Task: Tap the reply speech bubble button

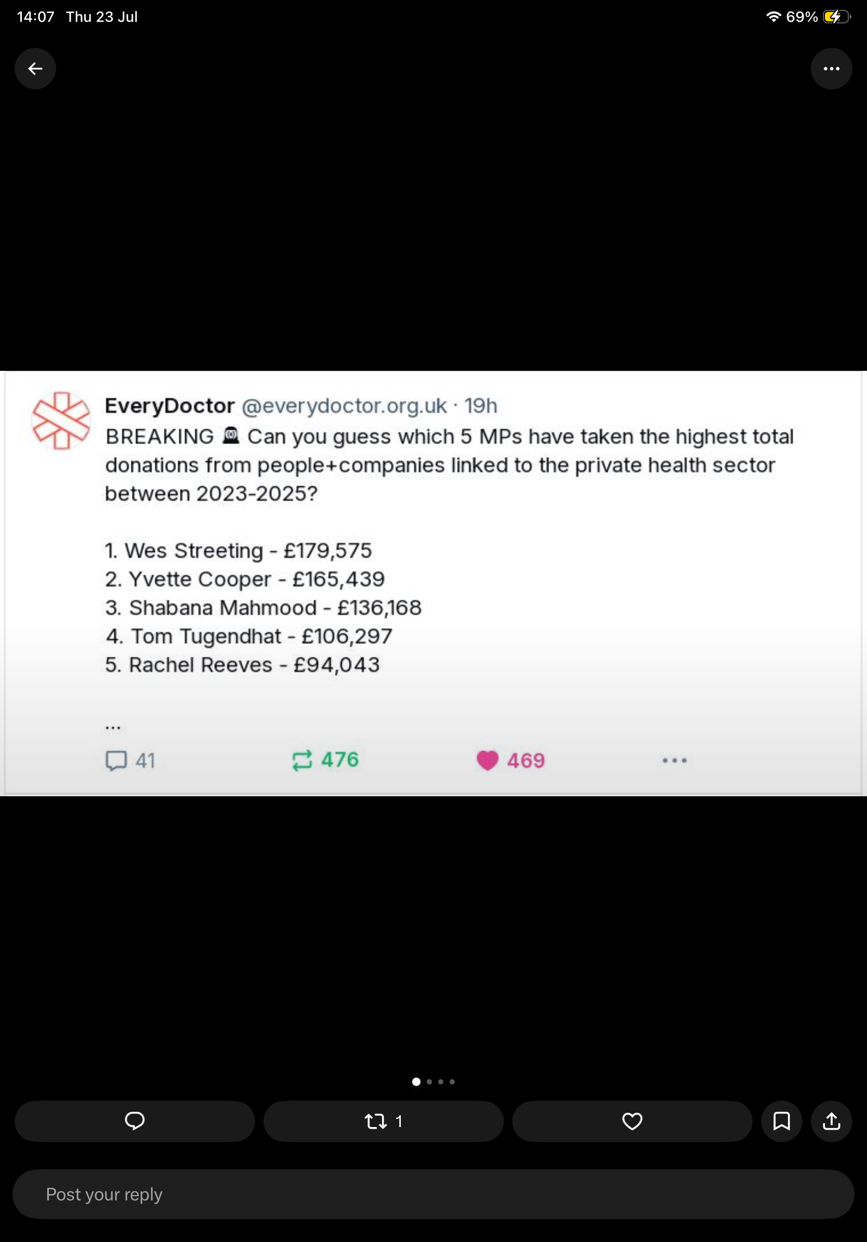Action: pos(135,1121)
